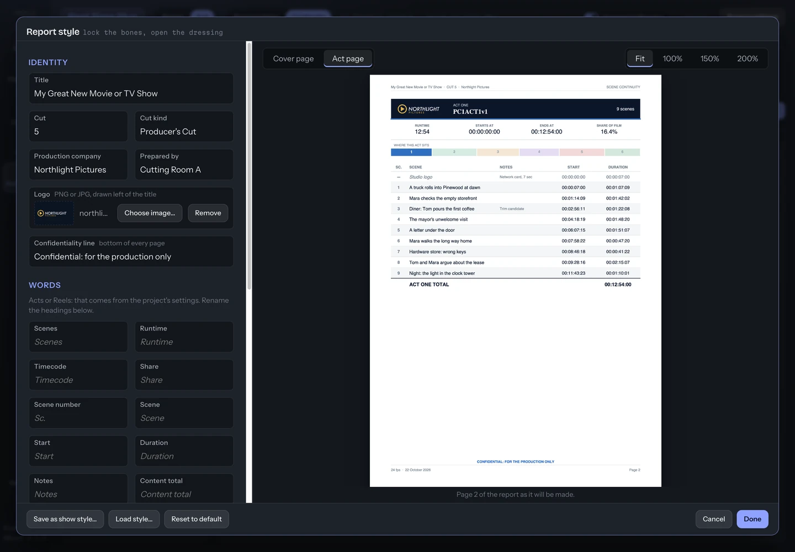Click act segment 1 in the preview bar
The width and height of the screenshot is (795, 552).
pos(411,152)
